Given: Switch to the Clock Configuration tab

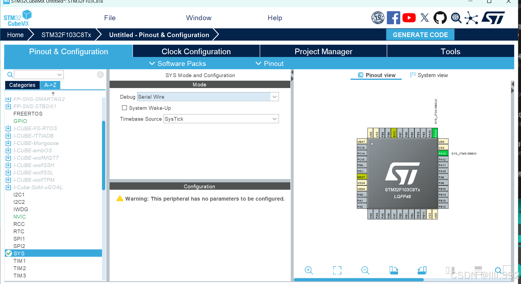Looking at the screenshot, I should click(196, 51).
